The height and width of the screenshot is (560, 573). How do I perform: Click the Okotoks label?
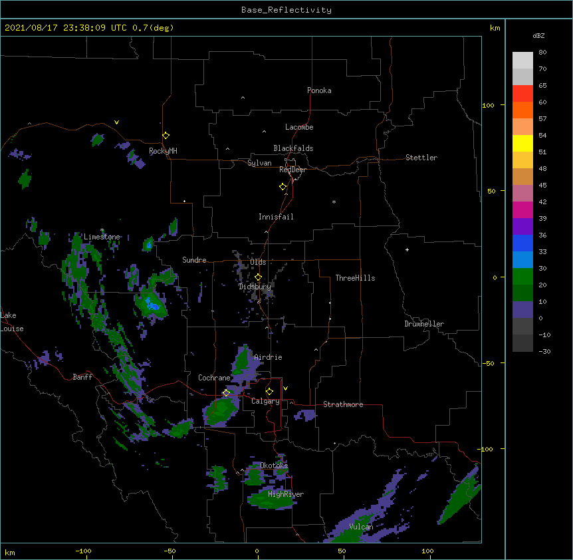tap(274, 466)
